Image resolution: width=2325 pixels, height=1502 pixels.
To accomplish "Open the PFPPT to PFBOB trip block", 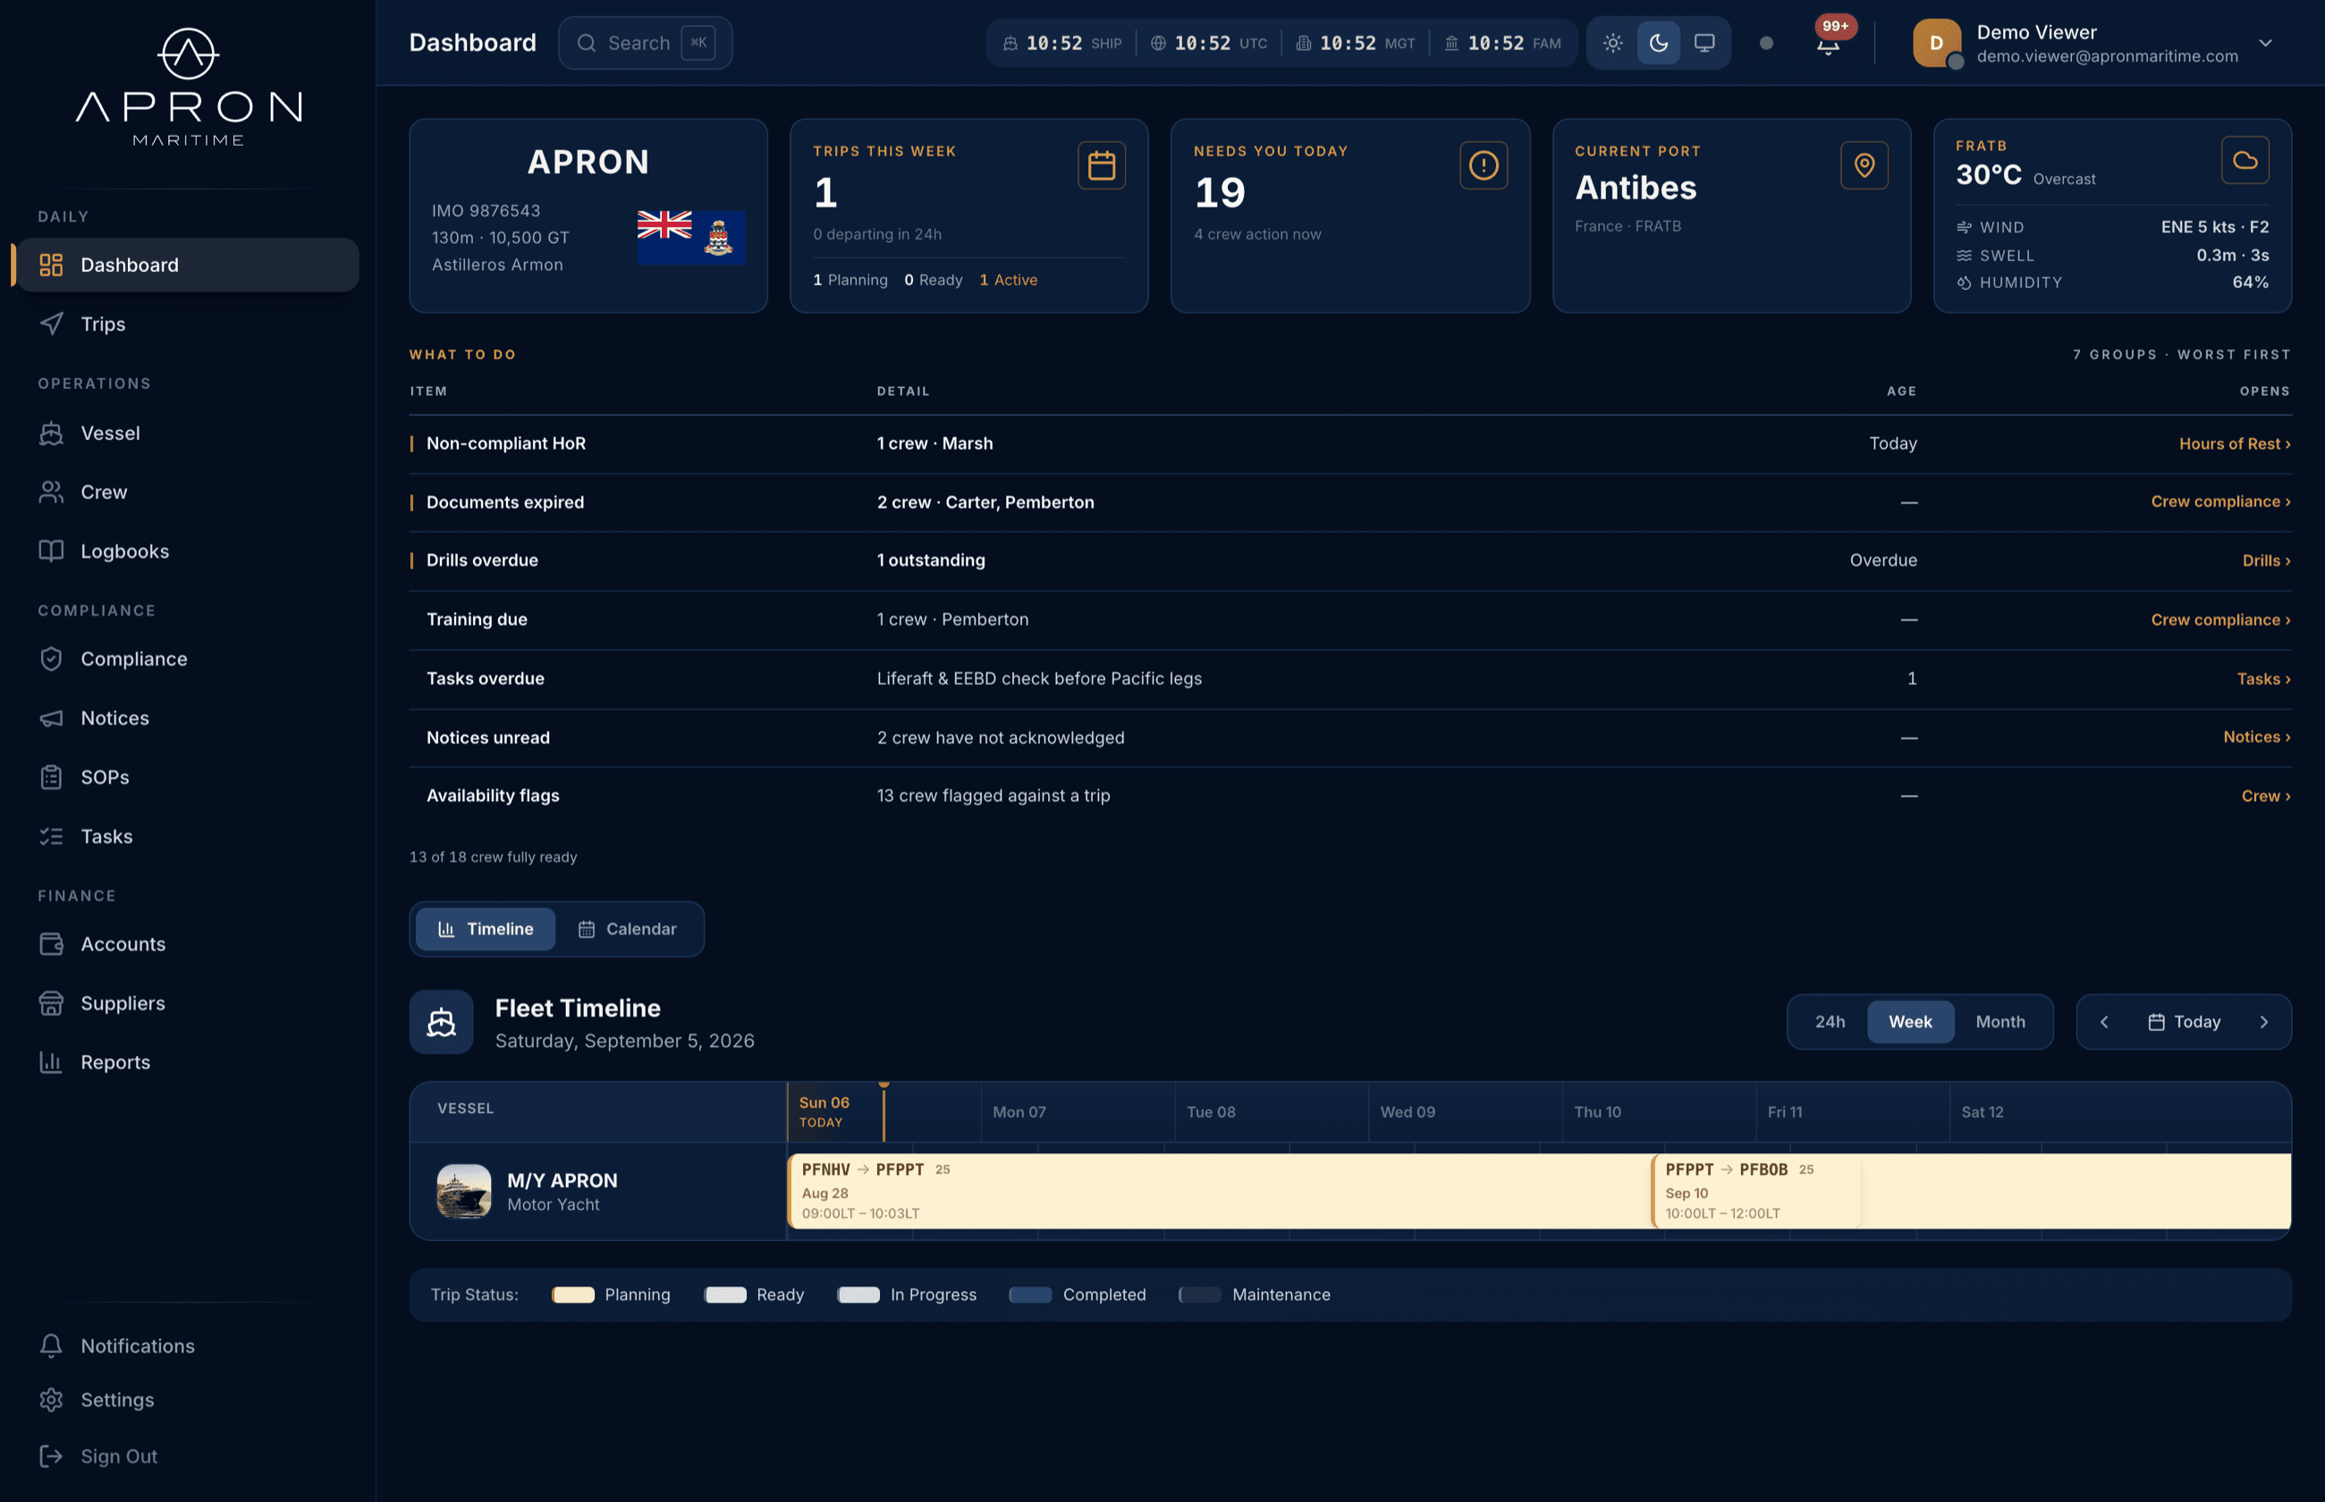I will 1755,1191.
